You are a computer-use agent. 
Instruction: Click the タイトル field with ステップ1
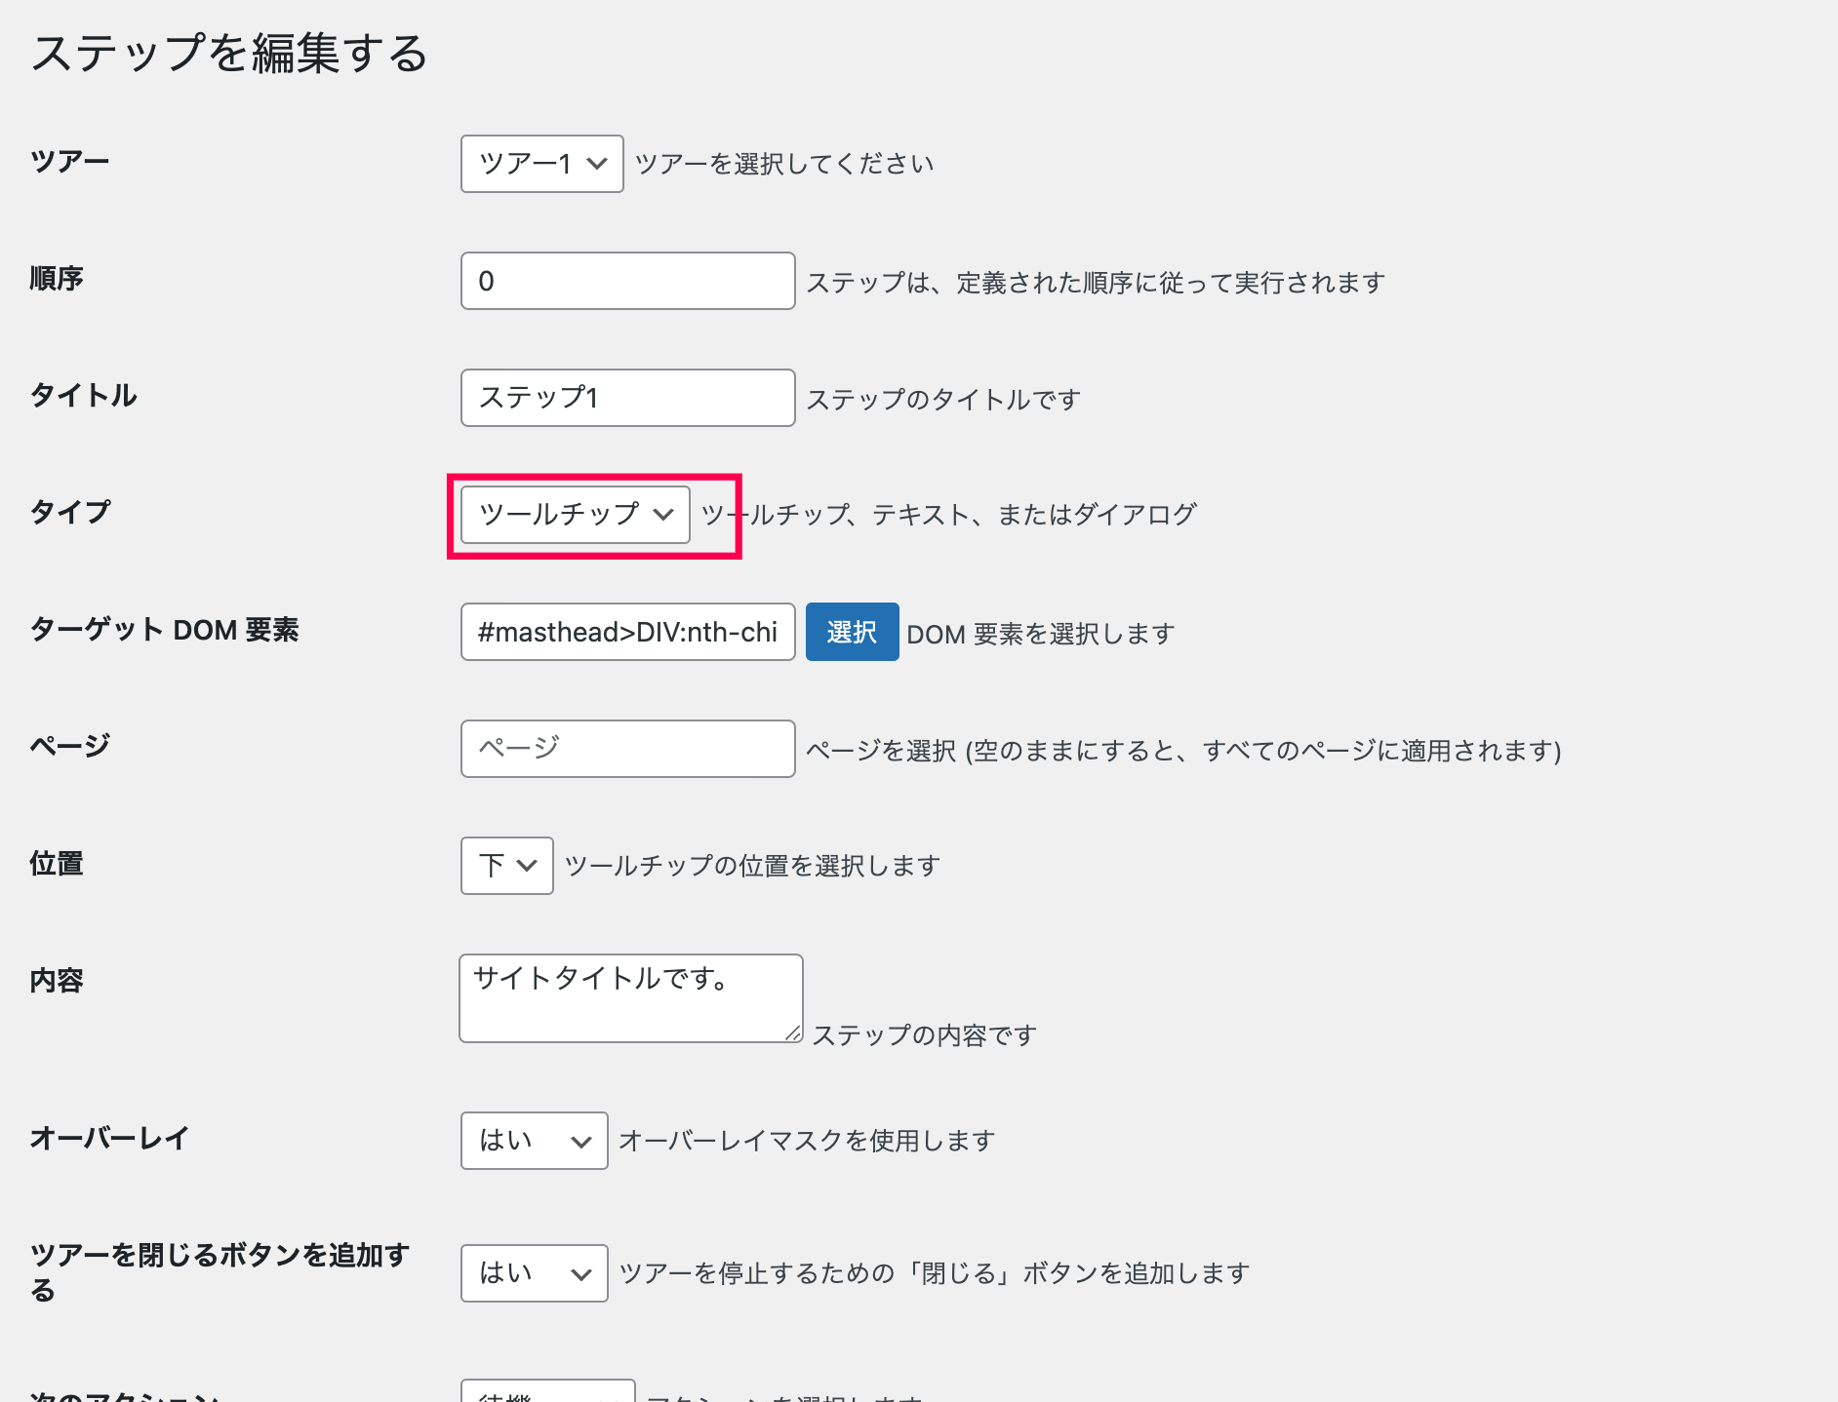click(627, 398)
